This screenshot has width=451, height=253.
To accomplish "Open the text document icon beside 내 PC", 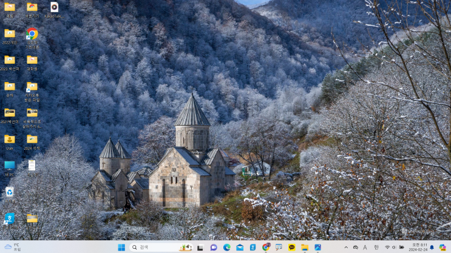I will click(32, 168).
